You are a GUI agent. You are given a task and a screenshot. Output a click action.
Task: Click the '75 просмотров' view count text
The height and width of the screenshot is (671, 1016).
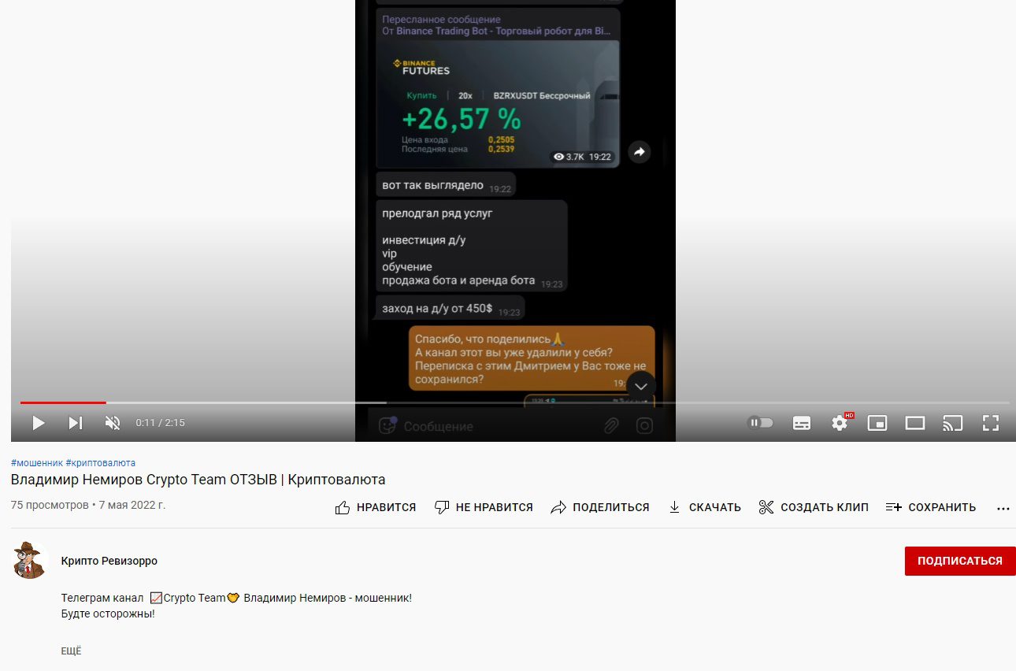click(50, 505)
